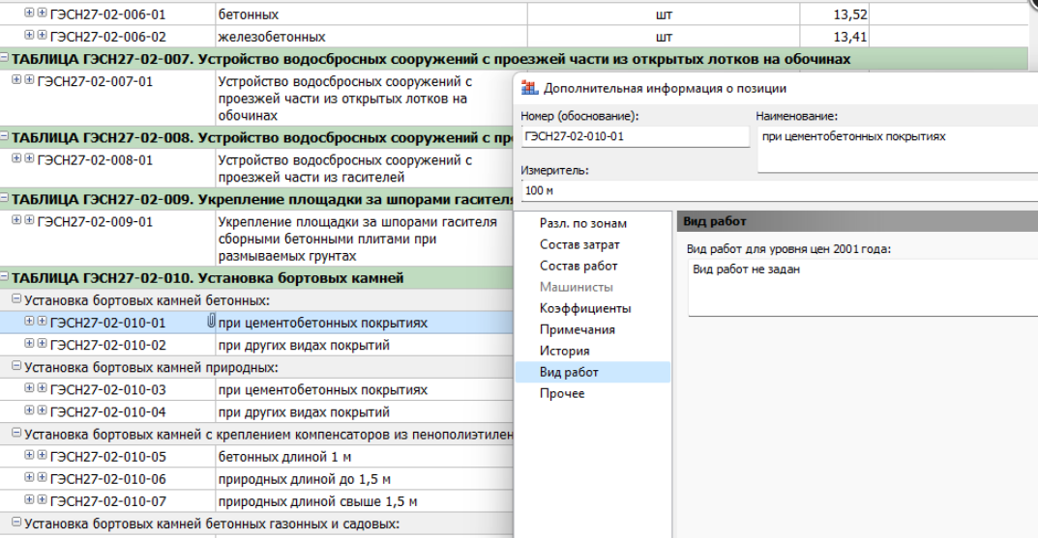Image resolution: width=1038 pixels, height=538 pixels.
Task: Expand leftmost plus box of ГЭСН27-02-010-07
Action: [x=29, y=499]
